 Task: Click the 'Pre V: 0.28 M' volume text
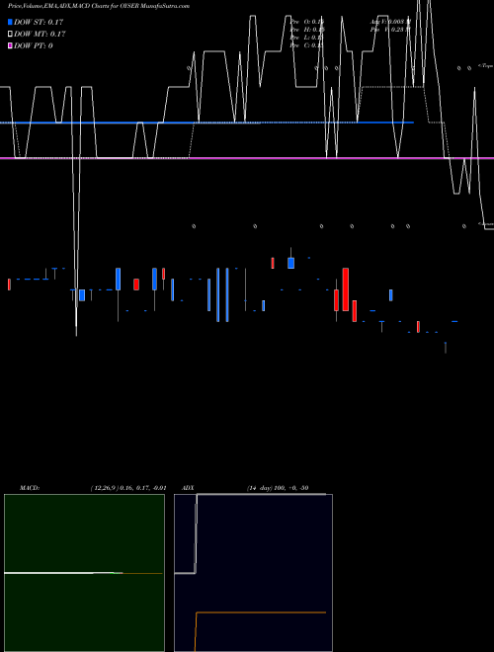pyautogui.click(x=390, y=30)
